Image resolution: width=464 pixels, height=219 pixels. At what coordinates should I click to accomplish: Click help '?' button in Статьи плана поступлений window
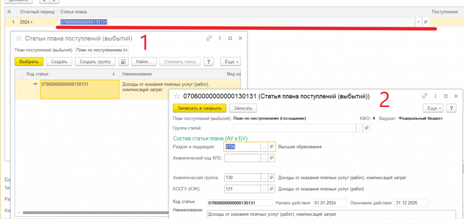pos(208,61)
